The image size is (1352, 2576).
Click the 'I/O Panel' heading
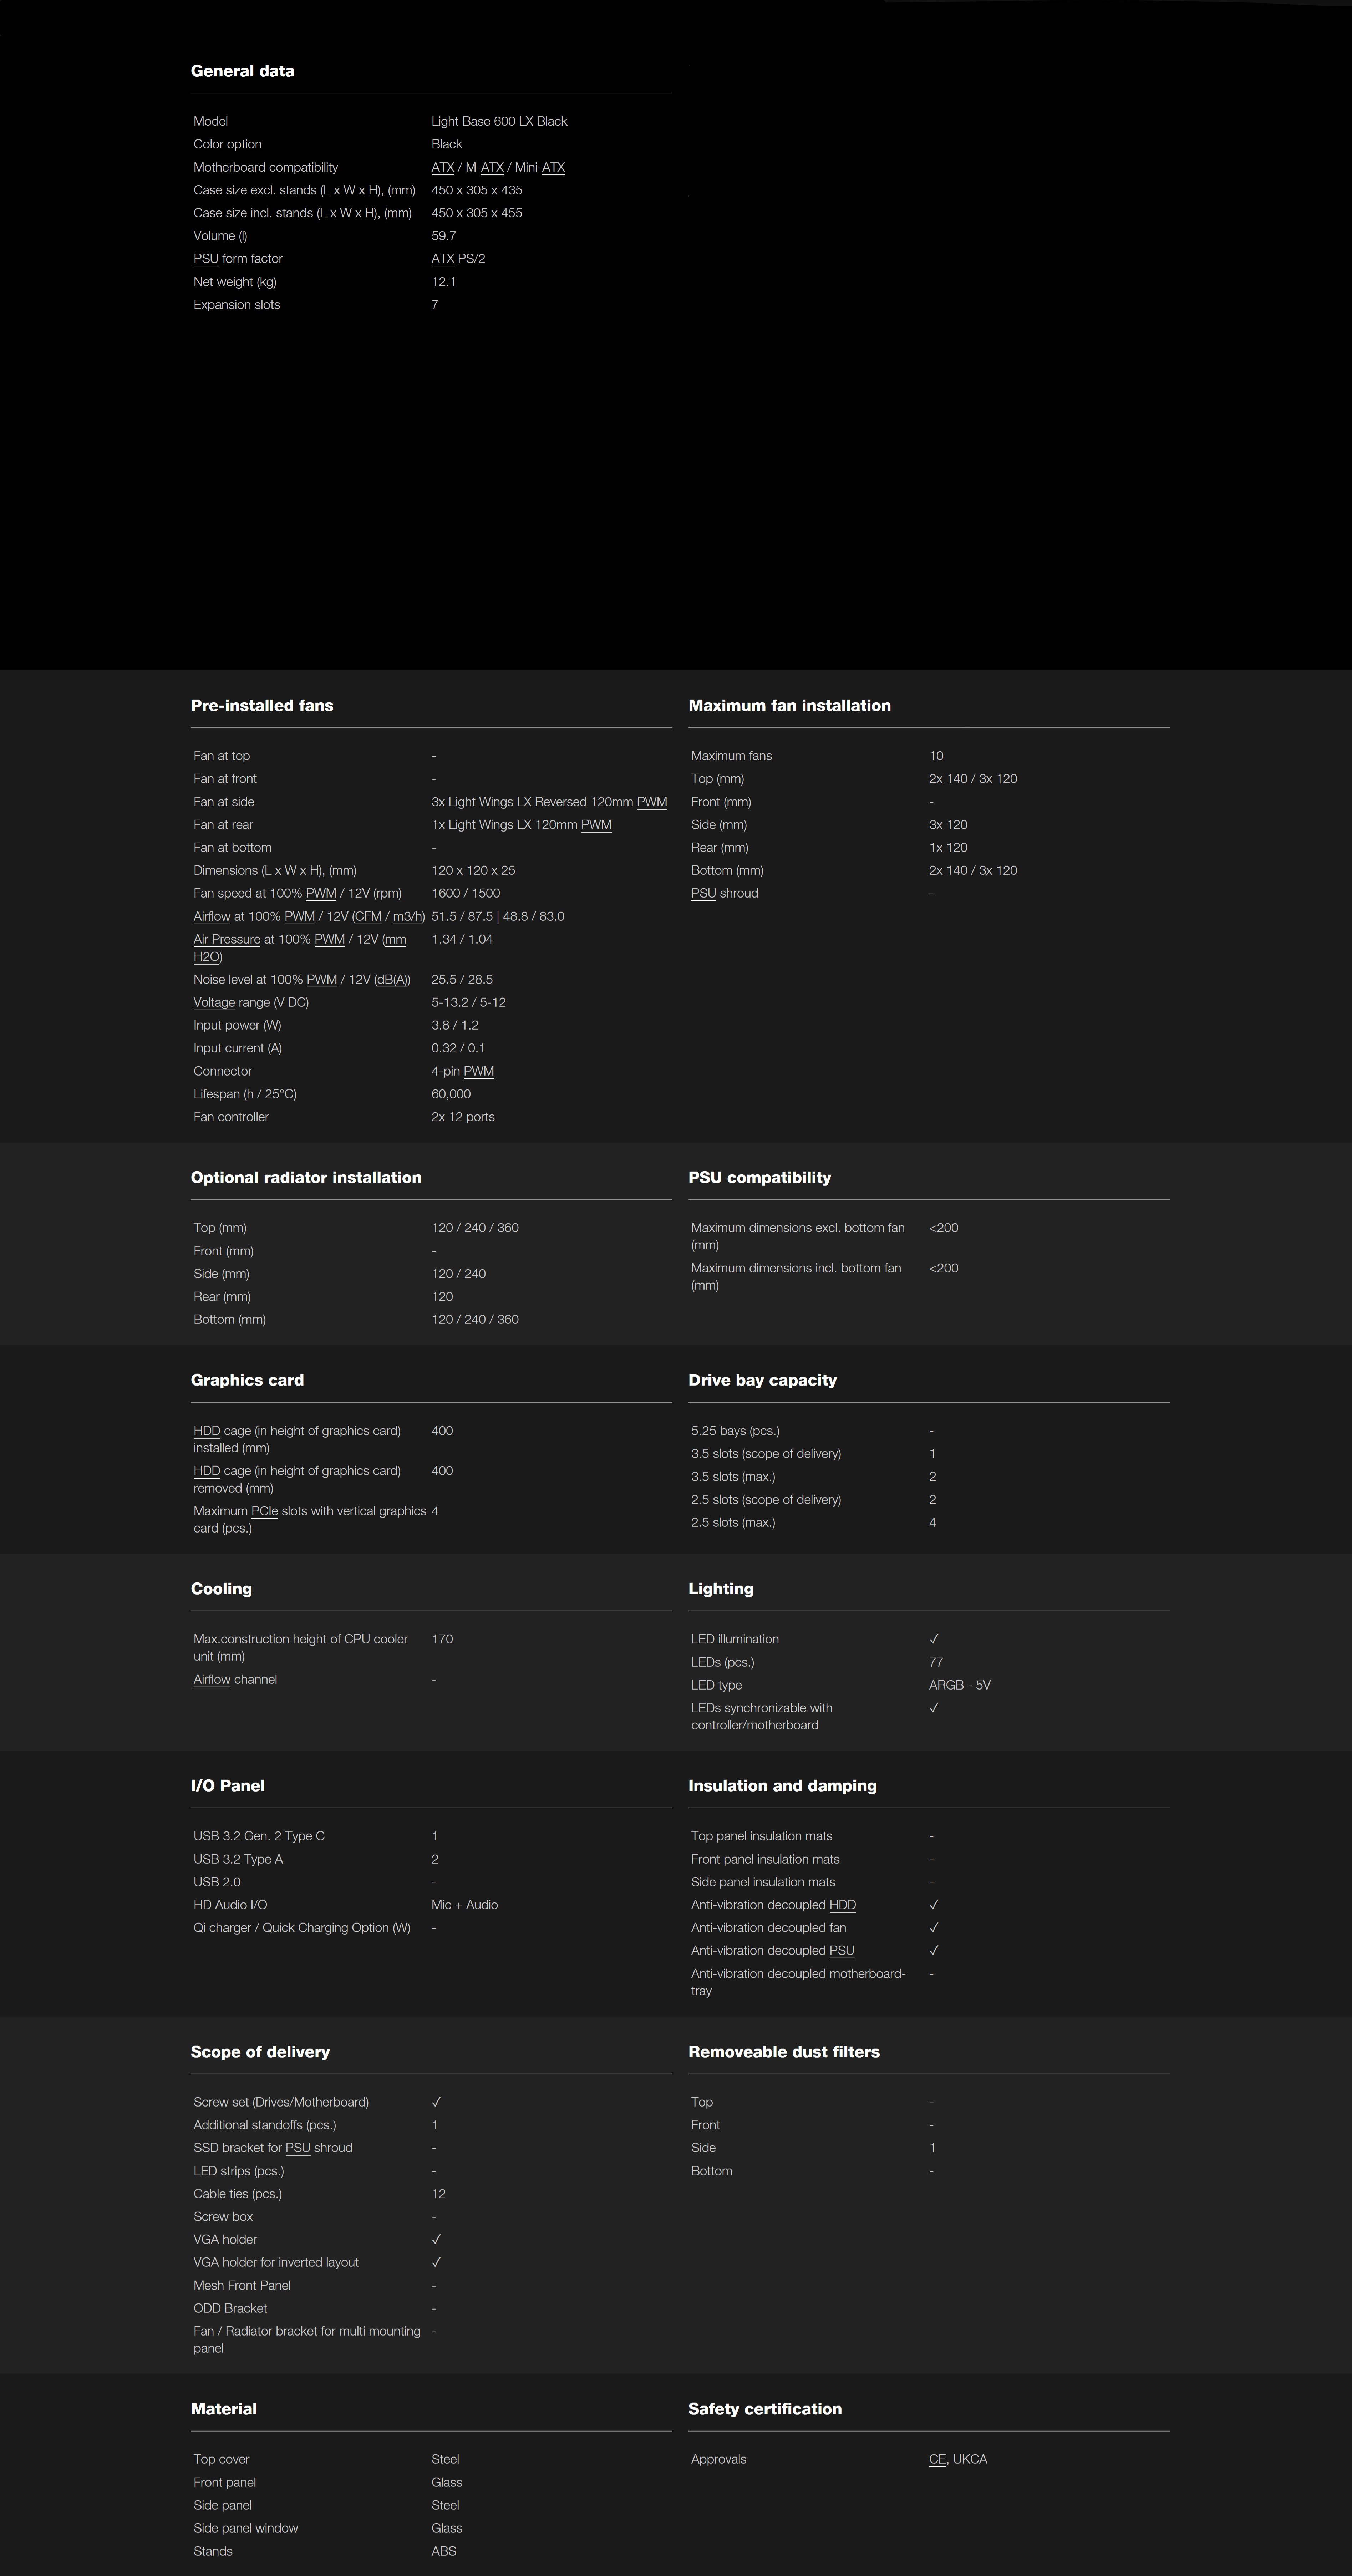(x=228, y=1786)
